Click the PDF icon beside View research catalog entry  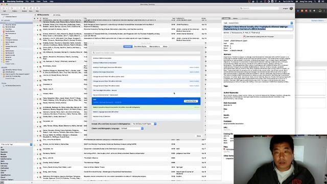pos(244,37)
